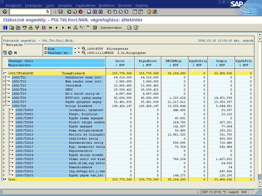The width and height of the screenshot is (262, 196).
Task: Expand the 1000/T23 Járulékok node
Action: click(9, 85)
